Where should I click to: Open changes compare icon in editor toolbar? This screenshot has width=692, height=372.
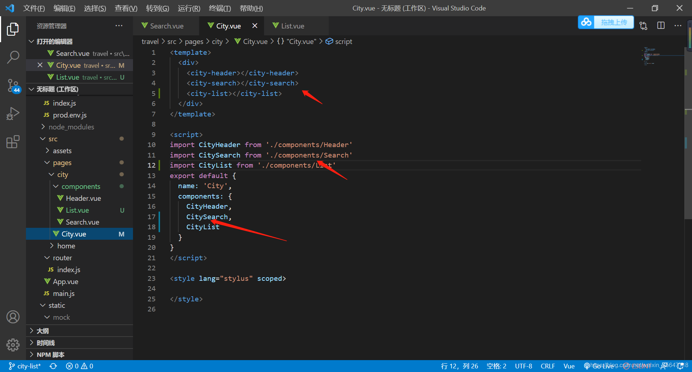click(643, 26)
